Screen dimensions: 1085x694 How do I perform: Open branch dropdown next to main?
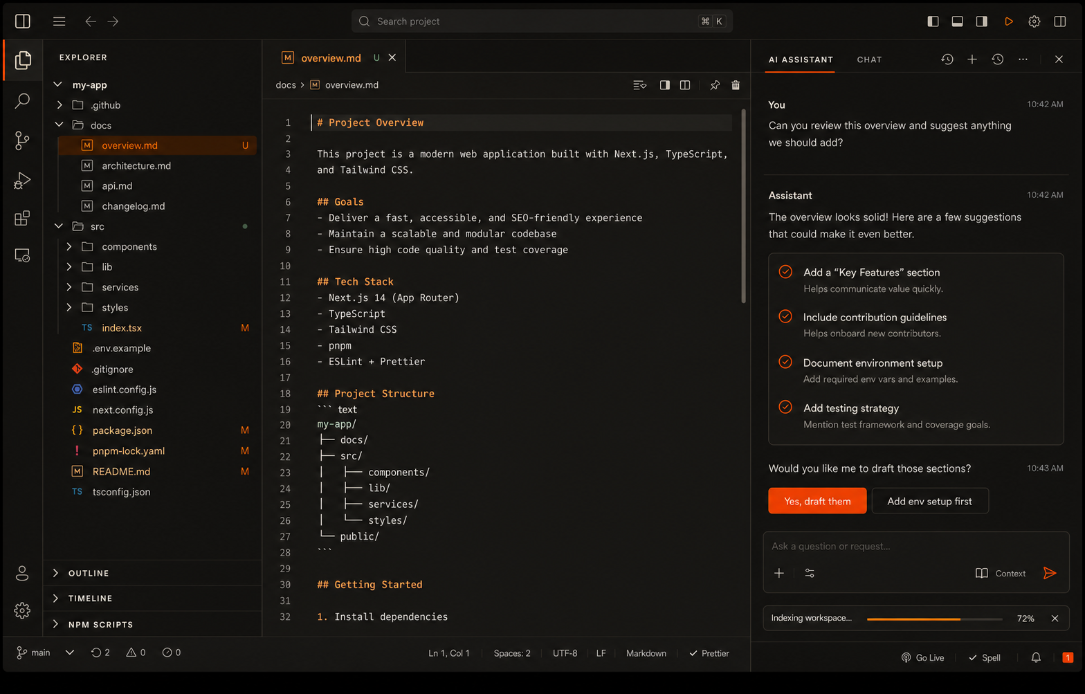tap(70, 652)
